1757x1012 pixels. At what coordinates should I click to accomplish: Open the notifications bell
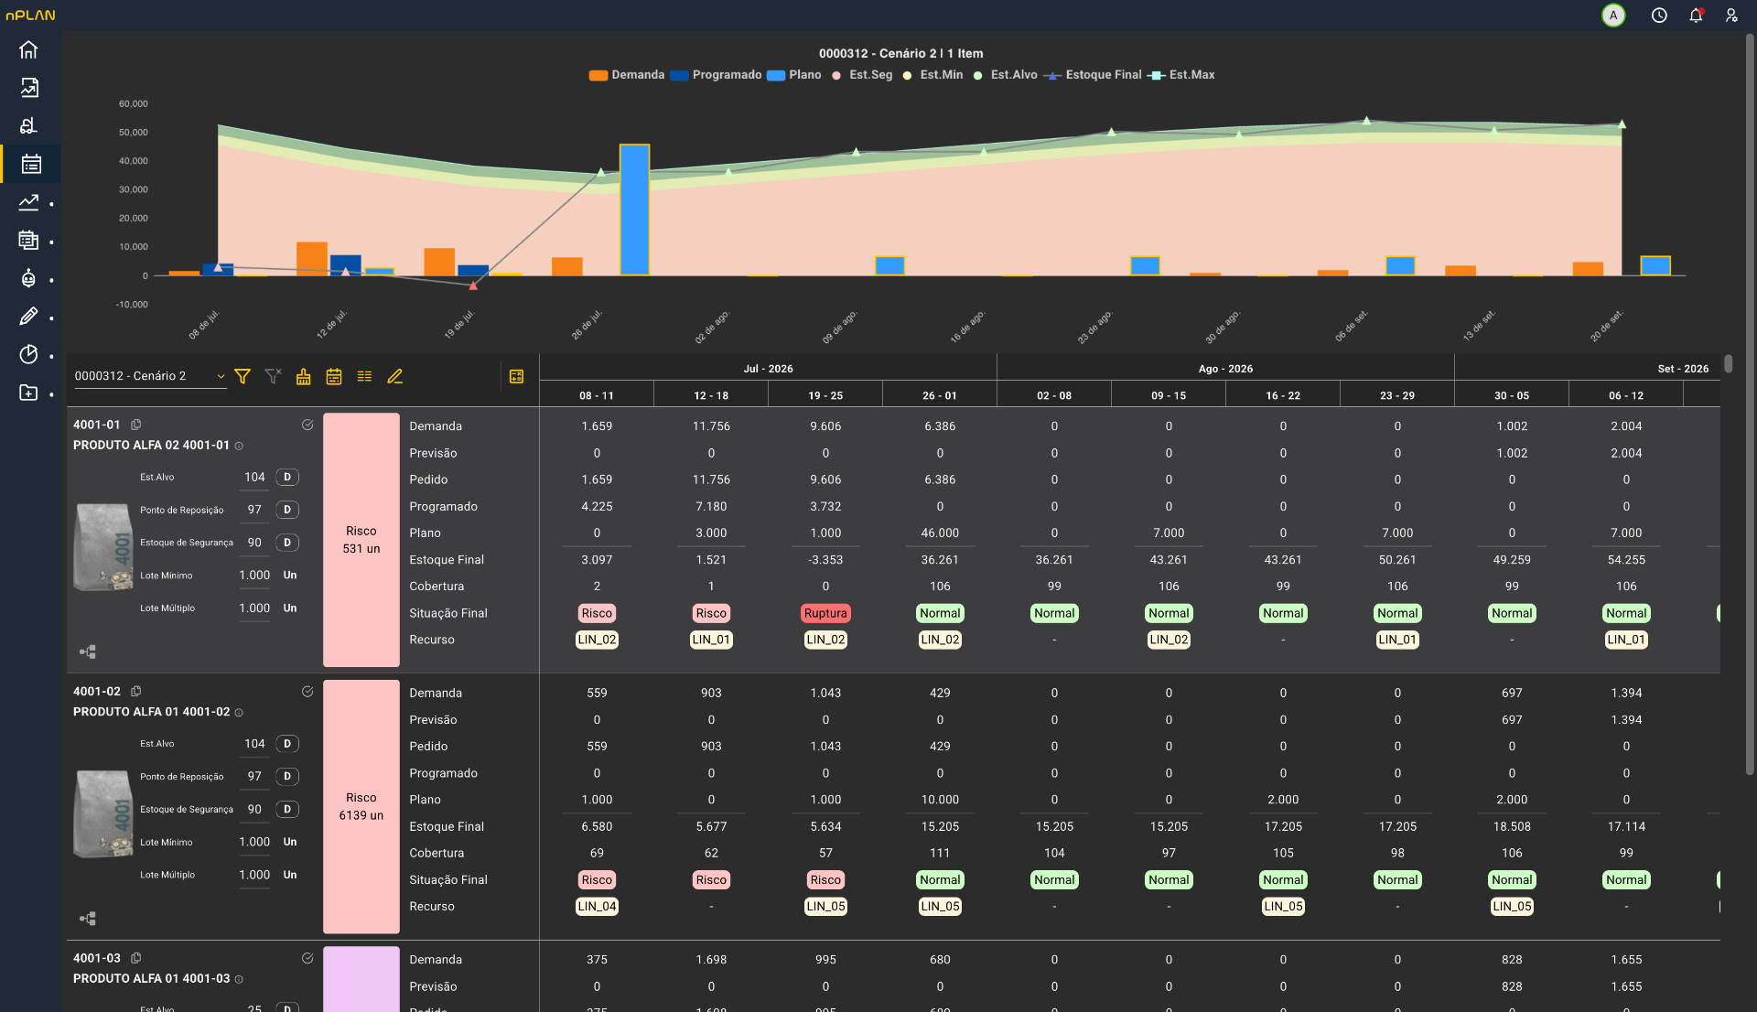click(1696, 16)
